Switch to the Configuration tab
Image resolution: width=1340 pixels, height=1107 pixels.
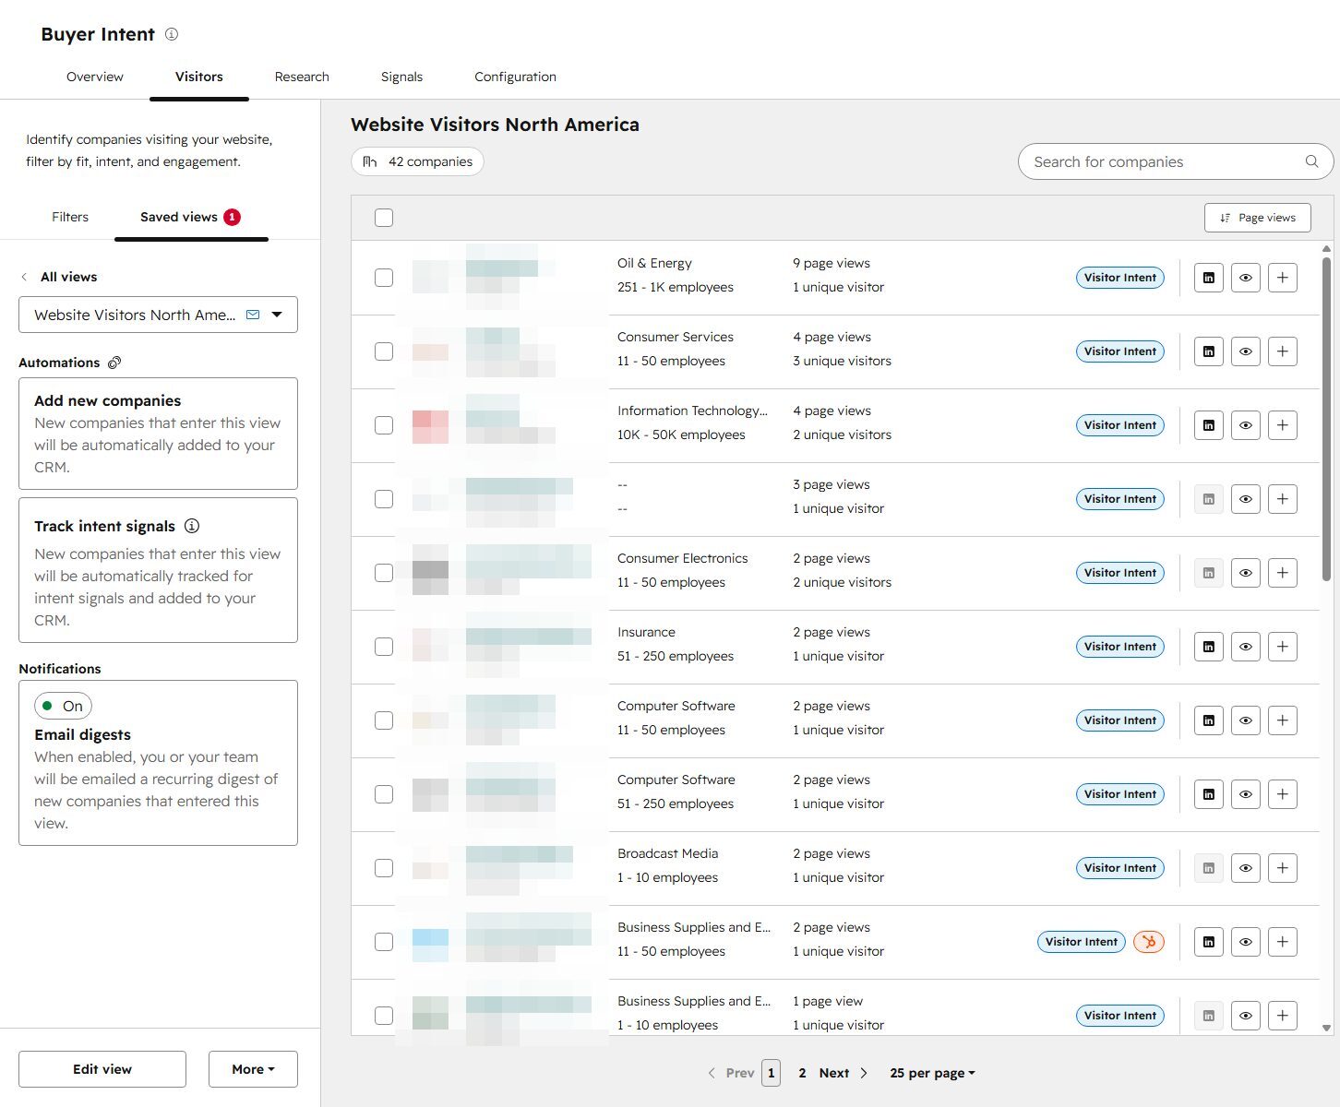click(x=515, y=77)
